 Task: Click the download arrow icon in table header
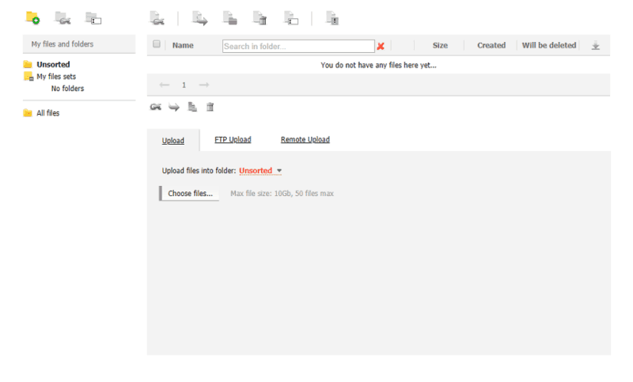click(x=595, y=46)
